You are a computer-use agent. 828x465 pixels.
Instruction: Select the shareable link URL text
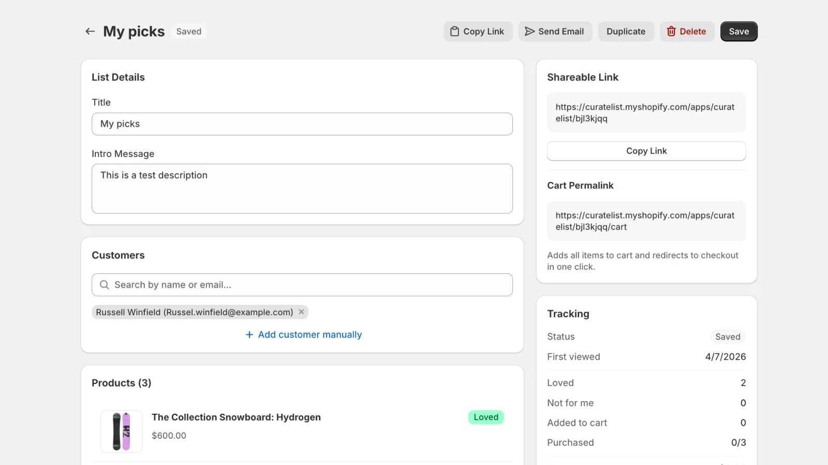[x=645, y=113]
